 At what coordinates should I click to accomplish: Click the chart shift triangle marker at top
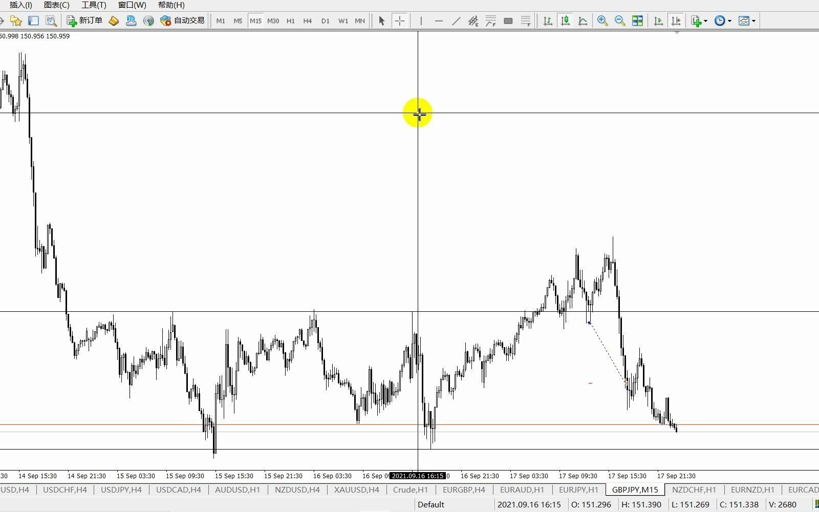[x=677, y=33]
